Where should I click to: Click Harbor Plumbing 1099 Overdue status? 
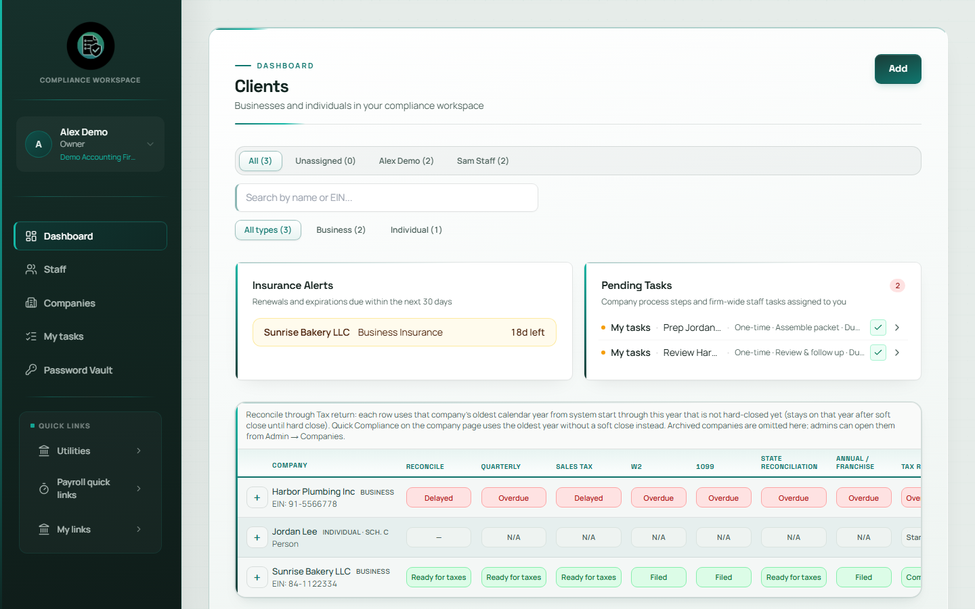(x=724, y=498)
